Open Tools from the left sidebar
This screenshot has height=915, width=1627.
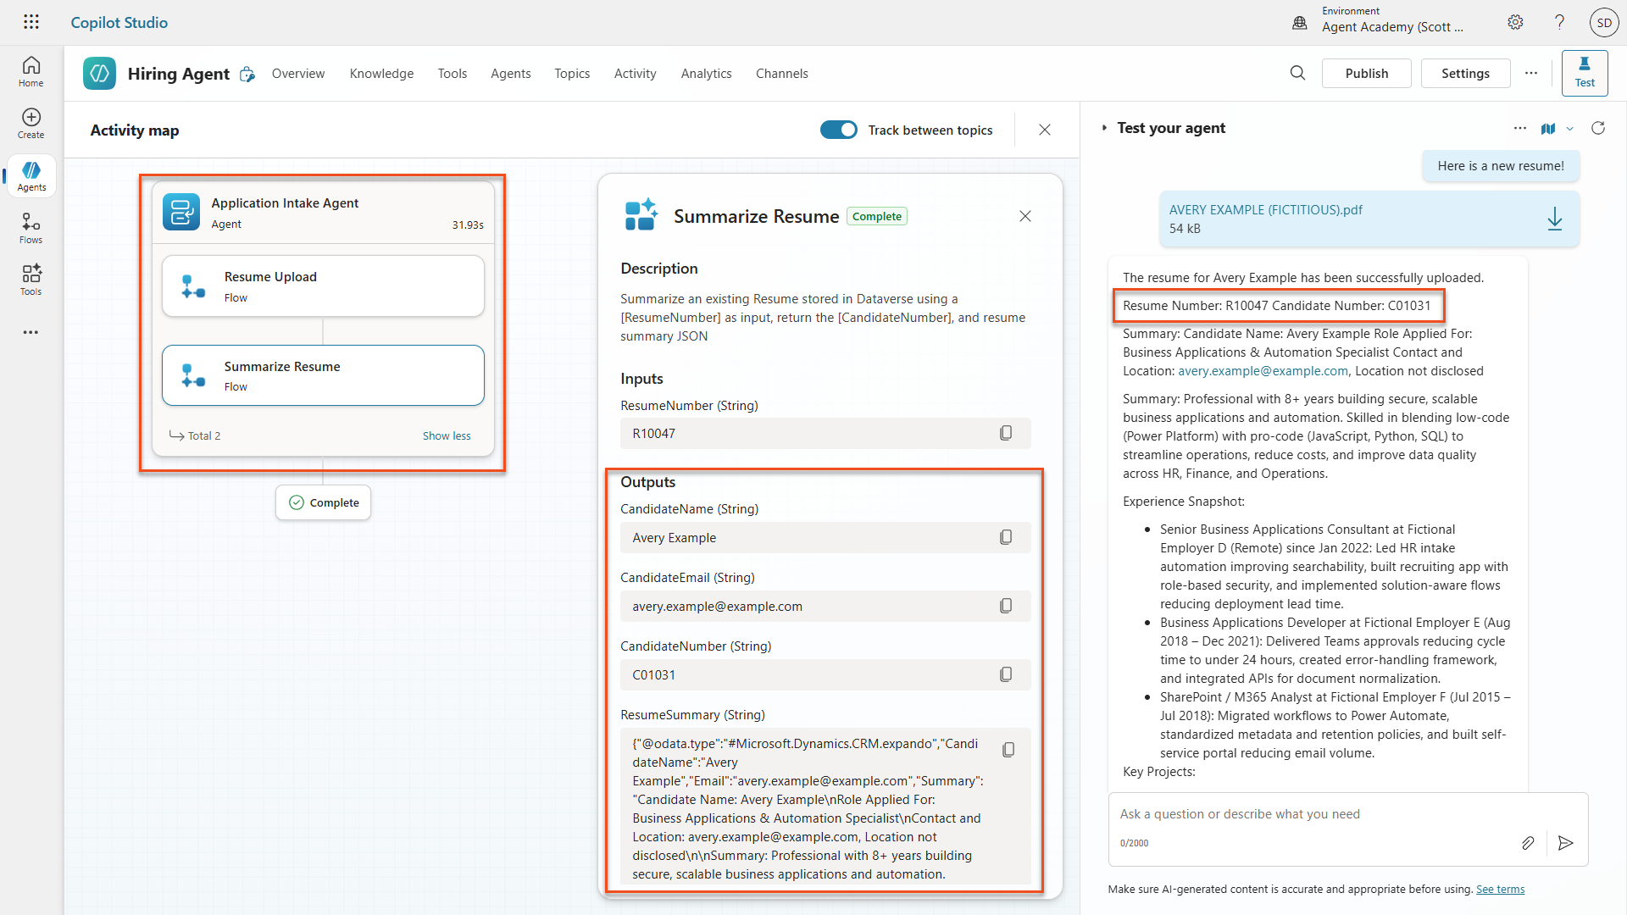pyautogui.click(x=31, y=280)
